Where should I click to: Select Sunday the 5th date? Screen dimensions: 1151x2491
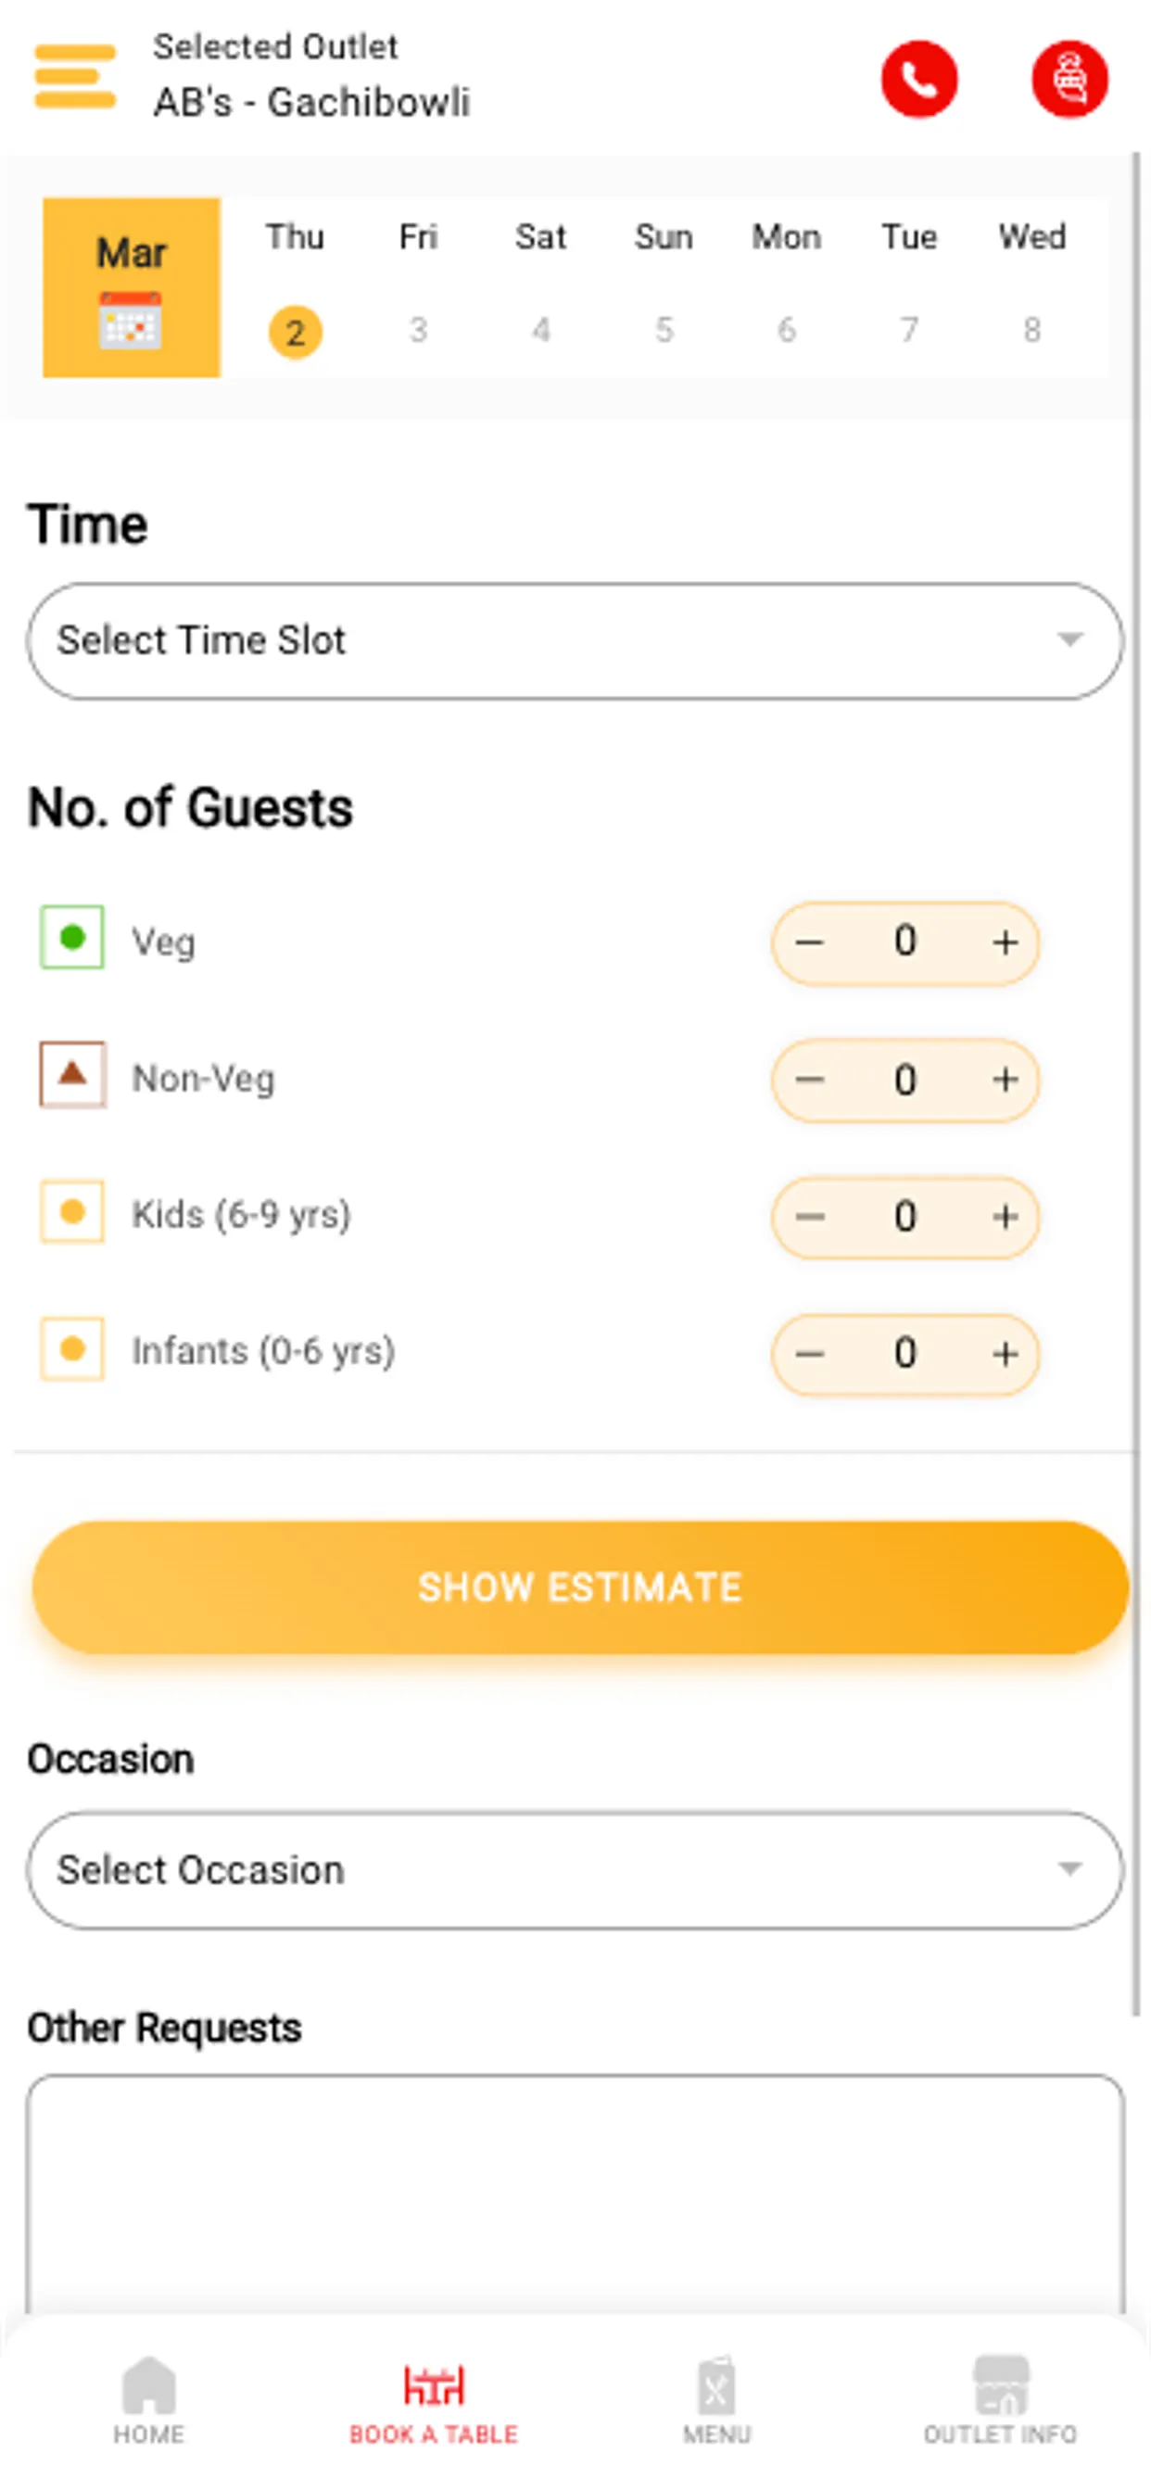pos(664,330)
